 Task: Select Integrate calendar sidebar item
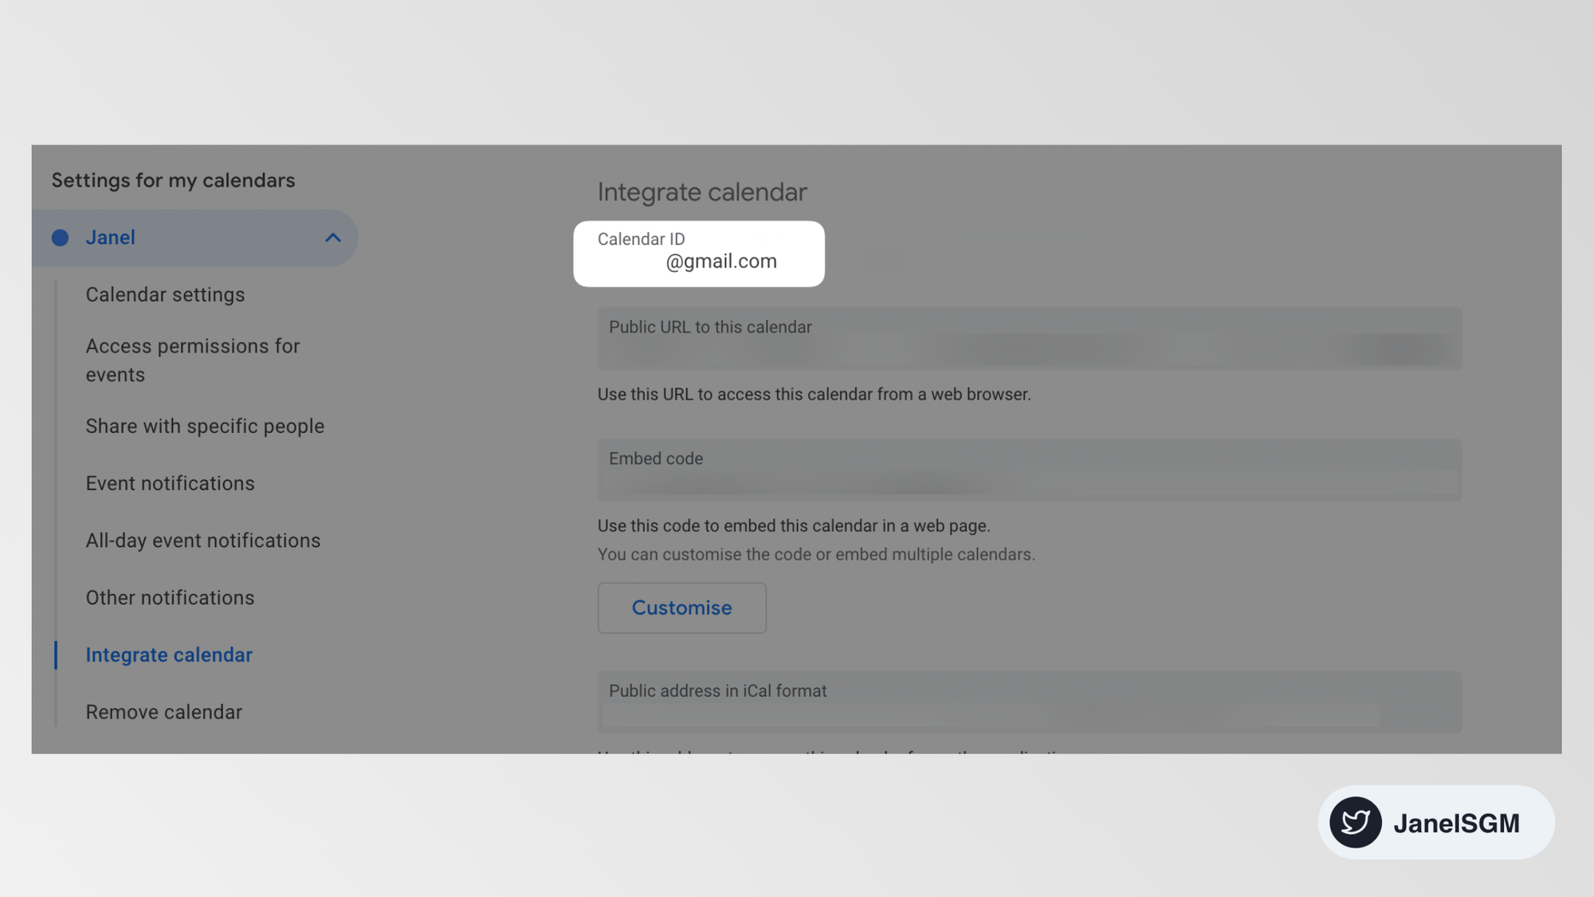(169, 655)
